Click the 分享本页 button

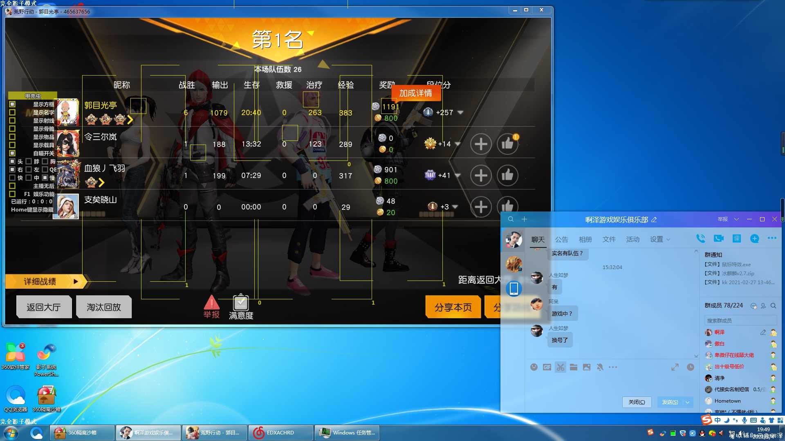tap(453, 307)
